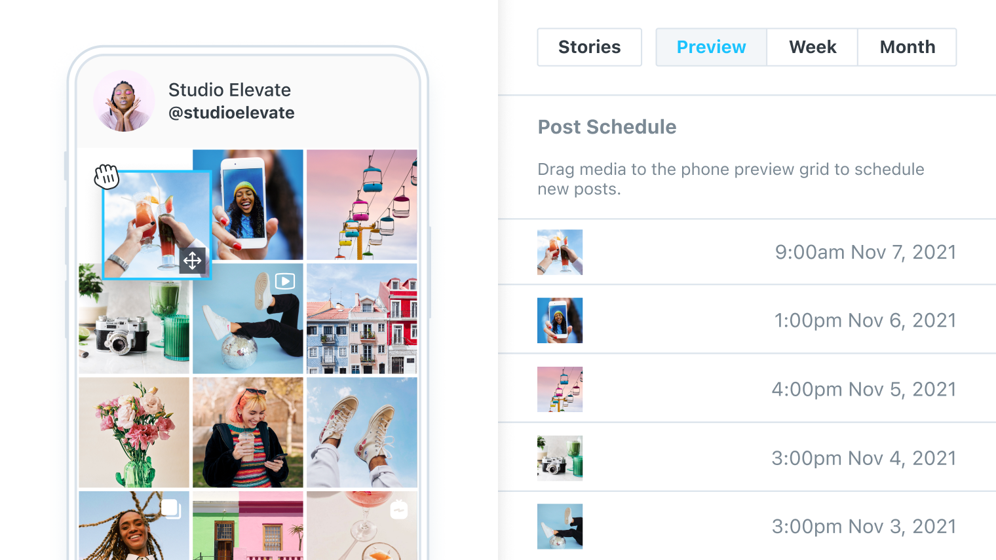Click the 4:00pm Nov 5, 2021 schedule entry
Screen dimensions: 996x560
coord(747,389)
